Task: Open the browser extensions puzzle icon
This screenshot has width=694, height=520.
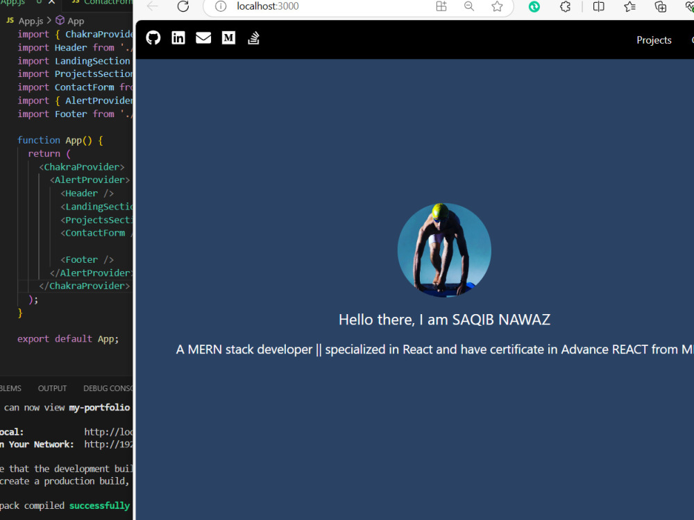Action: 565,6
